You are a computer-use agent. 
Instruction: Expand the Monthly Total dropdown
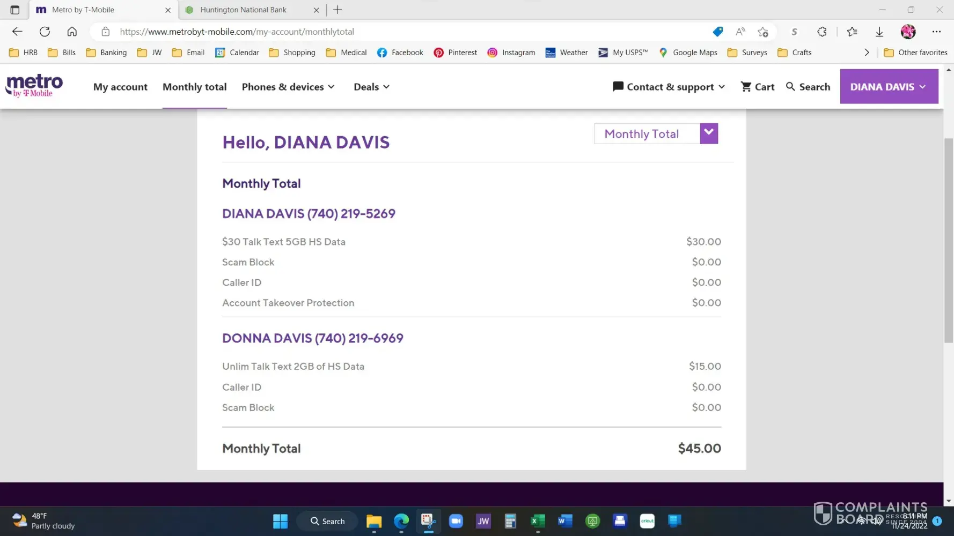click(x=708, y=133)
